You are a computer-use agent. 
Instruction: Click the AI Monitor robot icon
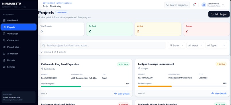click(4, 54)
